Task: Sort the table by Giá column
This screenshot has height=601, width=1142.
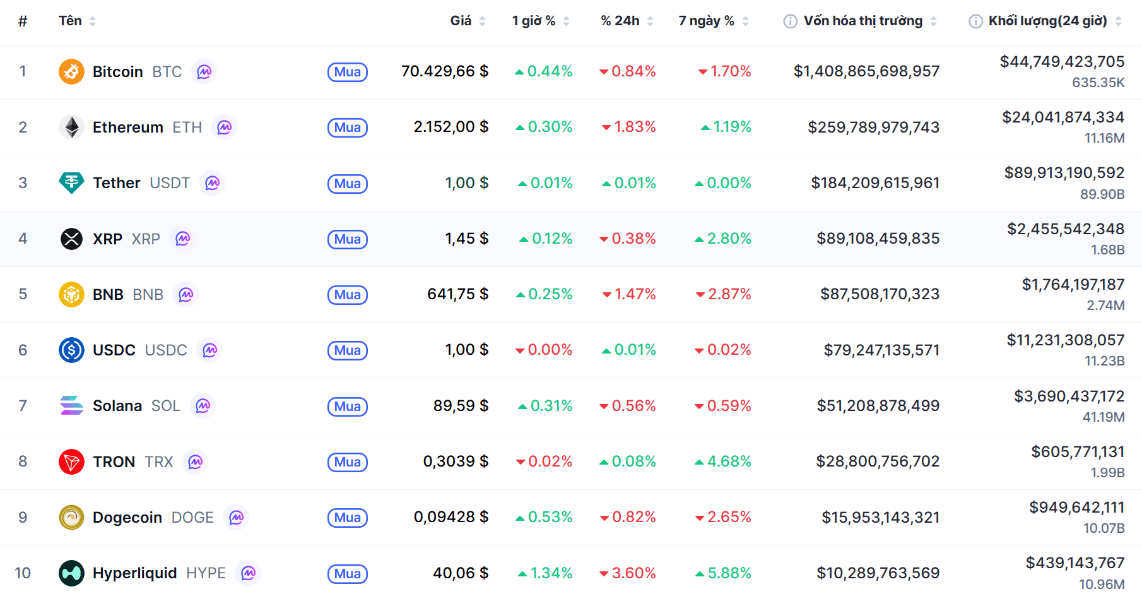Action: 468,21
